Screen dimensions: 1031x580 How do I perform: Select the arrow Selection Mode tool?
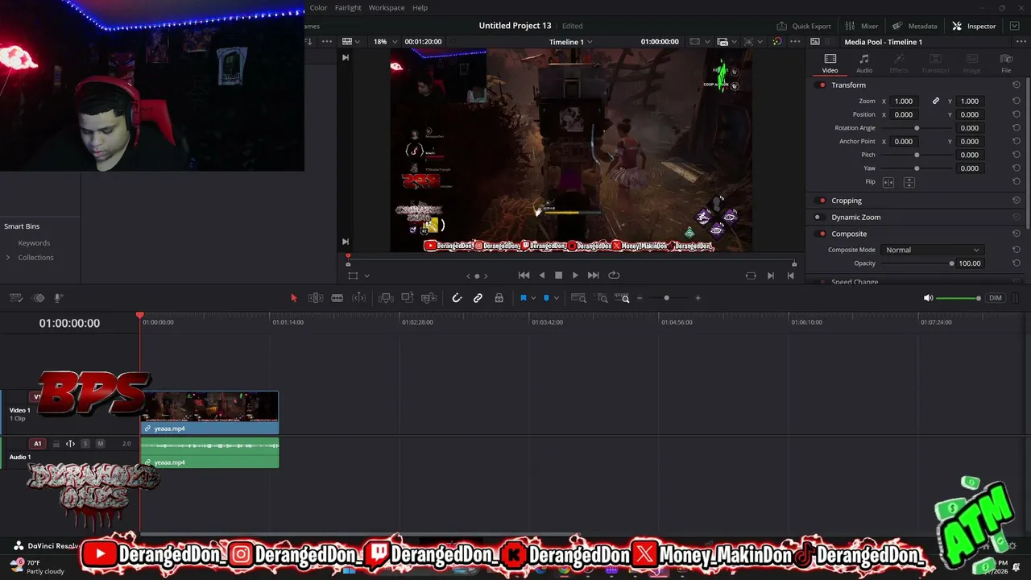click(293, 298)
